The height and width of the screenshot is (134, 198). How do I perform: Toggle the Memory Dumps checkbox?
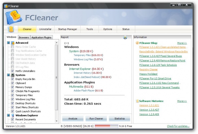coord(12,87)
